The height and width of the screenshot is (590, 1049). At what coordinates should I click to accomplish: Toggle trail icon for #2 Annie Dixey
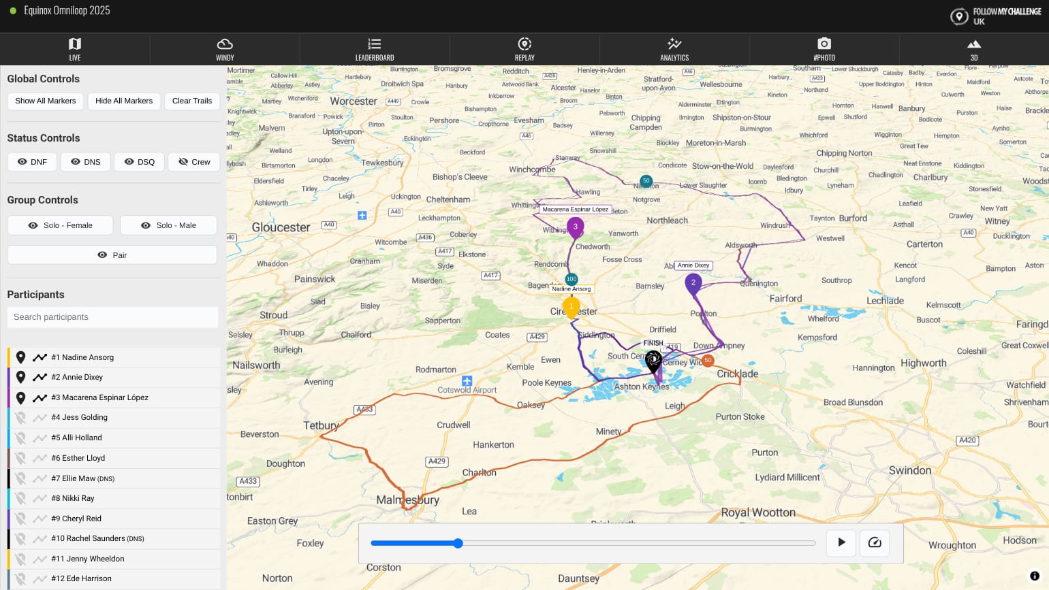40,377
